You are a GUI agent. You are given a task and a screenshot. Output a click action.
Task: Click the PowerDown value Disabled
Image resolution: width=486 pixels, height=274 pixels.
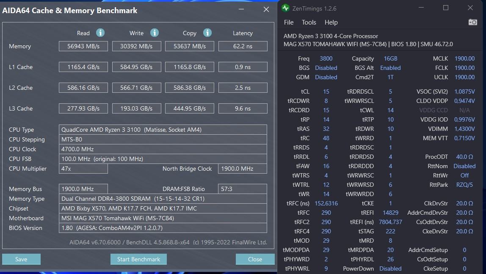coord(390,268)
